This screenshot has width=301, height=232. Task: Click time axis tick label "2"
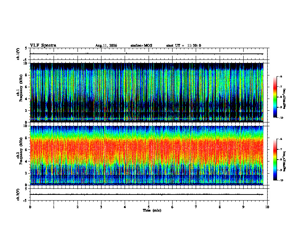78,207
